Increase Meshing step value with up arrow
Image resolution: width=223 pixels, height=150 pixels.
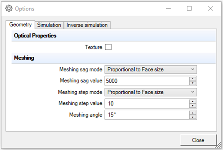coord(193,101)
